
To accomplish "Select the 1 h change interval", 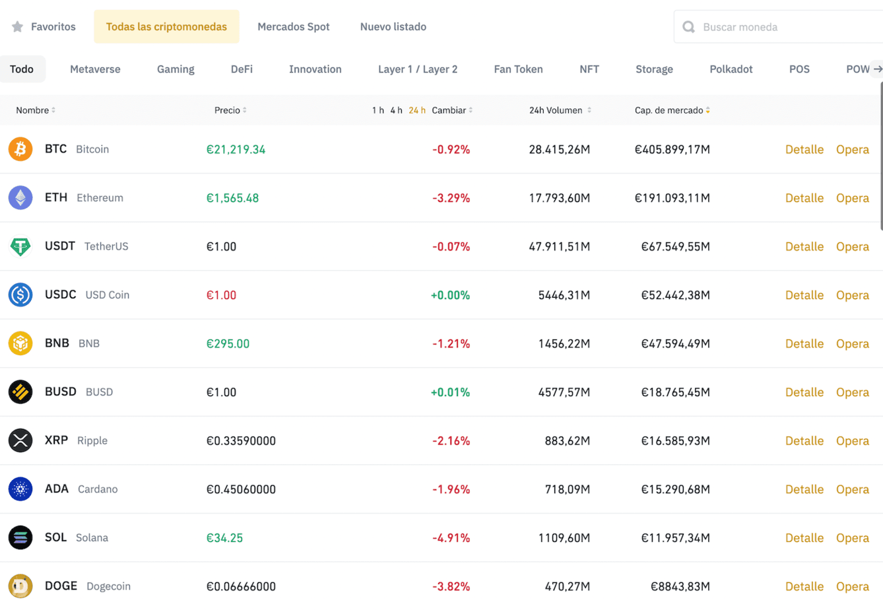I will tap(378, 110).
